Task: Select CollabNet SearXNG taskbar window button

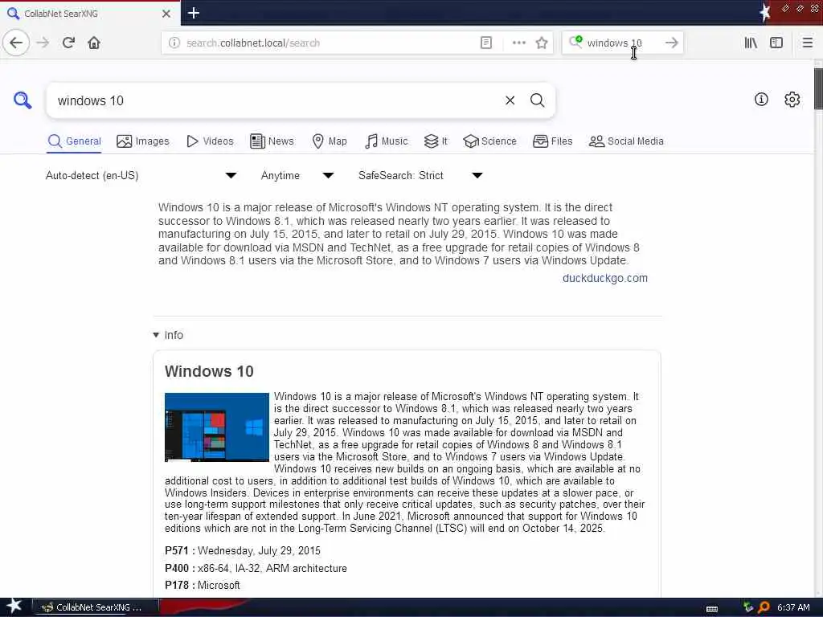Action: [96, 607]
